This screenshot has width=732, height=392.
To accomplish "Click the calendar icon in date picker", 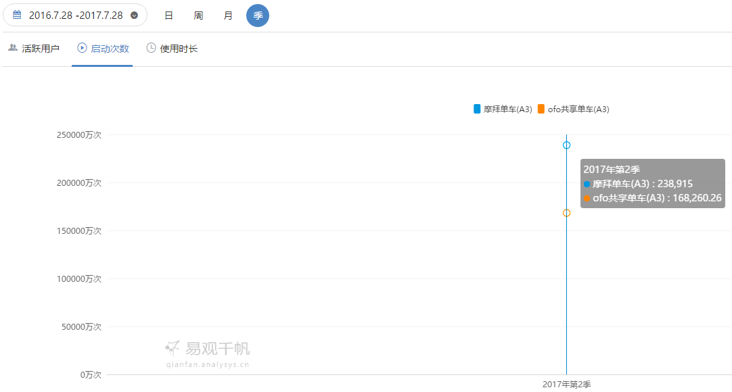I will 17,15.
